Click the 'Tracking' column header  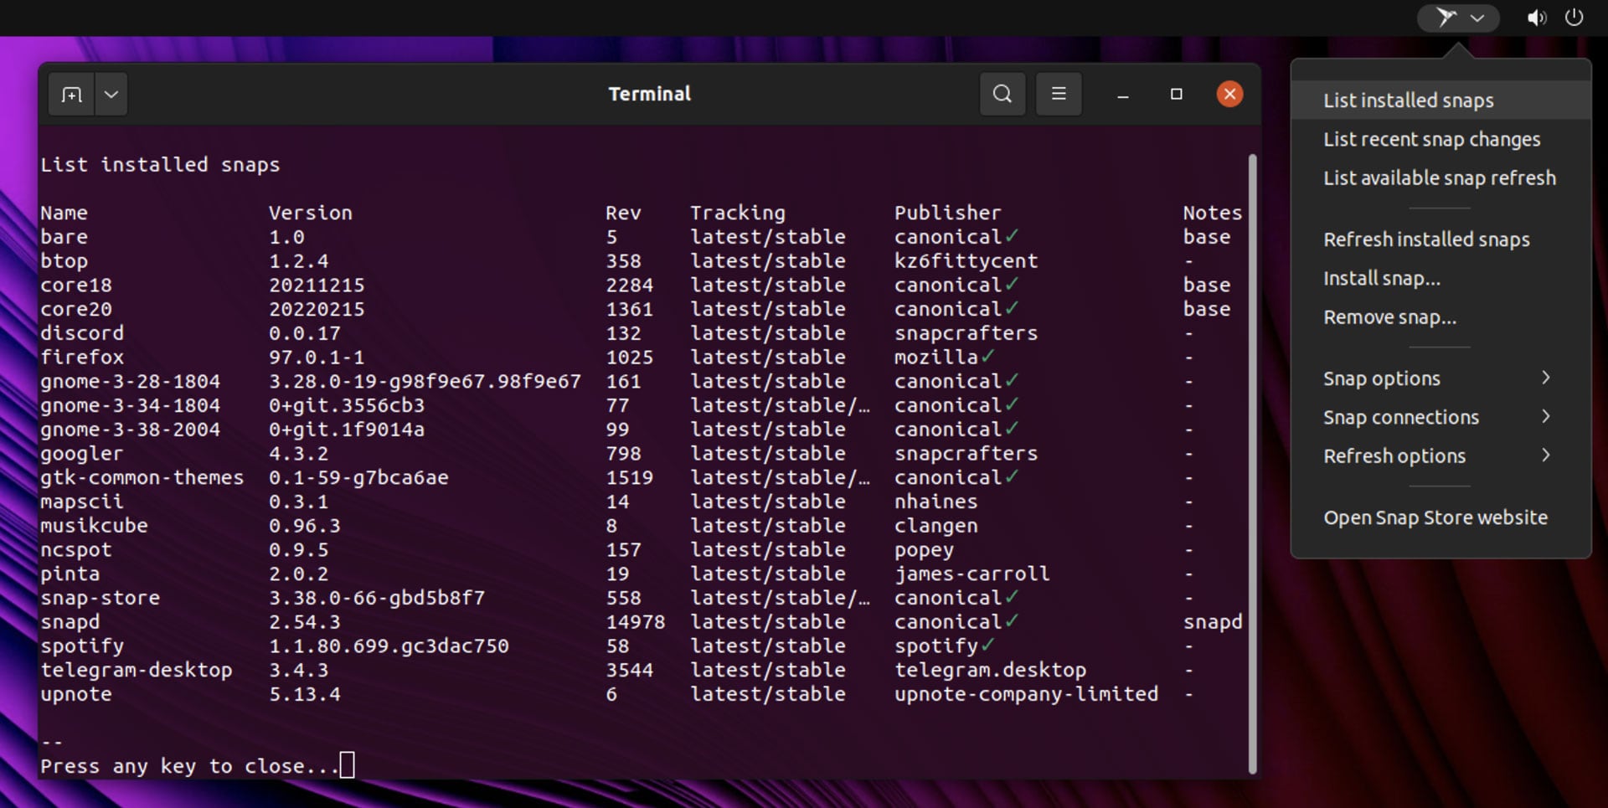pos(738,213)
